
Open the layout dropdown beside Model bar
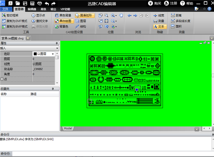(x=197, y=129)
